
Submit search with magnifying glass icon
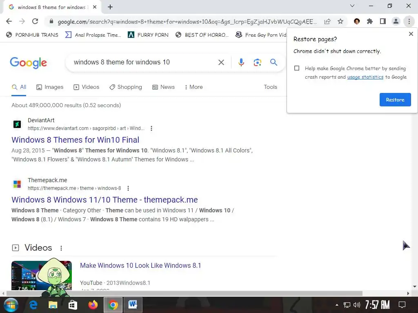click(273, 62)
